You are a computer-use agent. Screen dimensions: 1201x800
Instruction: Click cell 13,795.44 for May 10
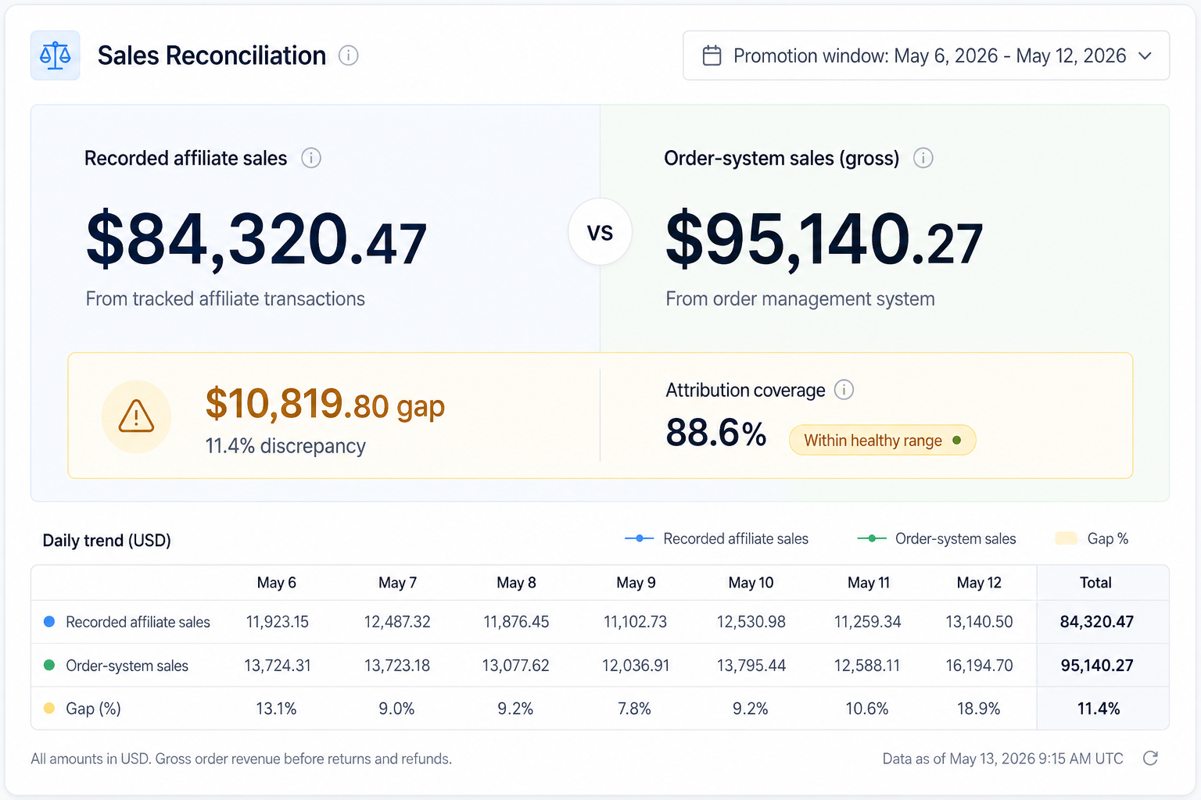click(x=751, y=666)
